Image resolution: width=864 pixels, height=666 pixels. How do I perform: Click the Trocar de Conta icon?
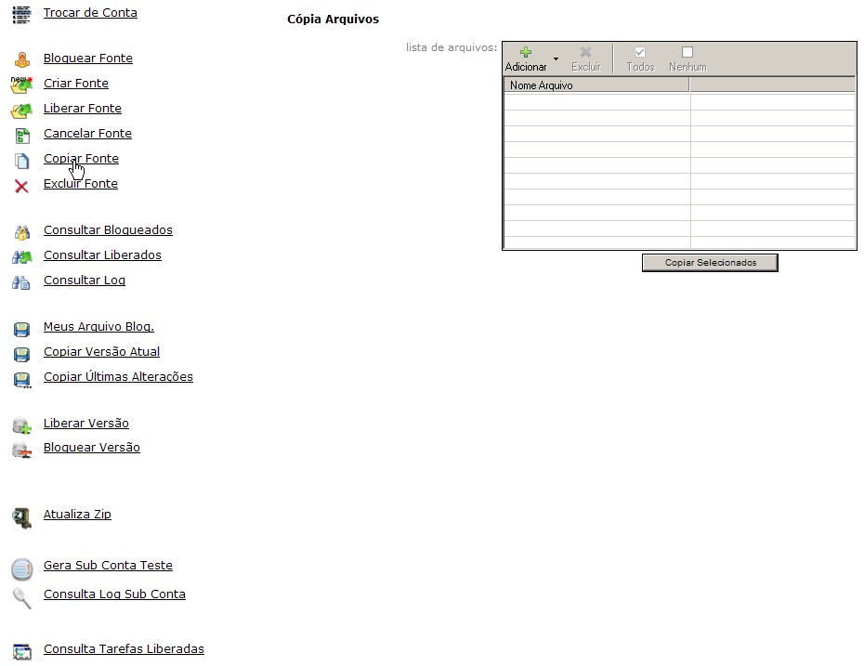[21, 14]
